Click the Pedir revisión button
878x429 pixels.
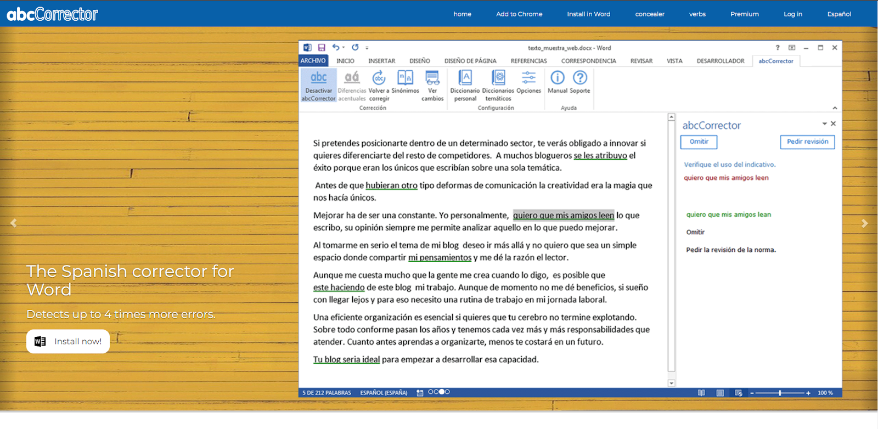[x=807, y=142]
